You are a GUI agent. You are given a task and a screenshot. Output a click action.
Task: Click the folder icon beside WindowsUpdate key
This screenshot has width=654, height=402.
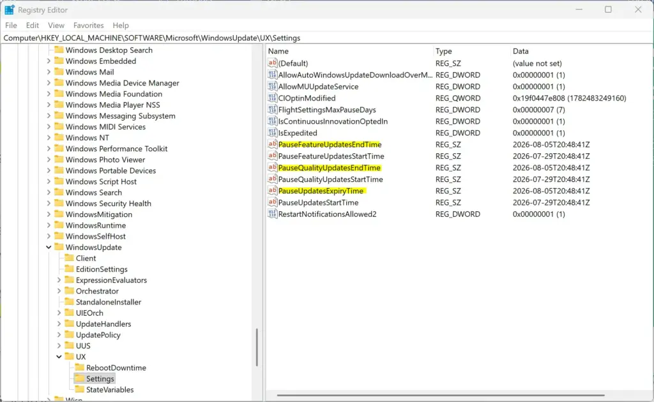click(x=59, y=247)
